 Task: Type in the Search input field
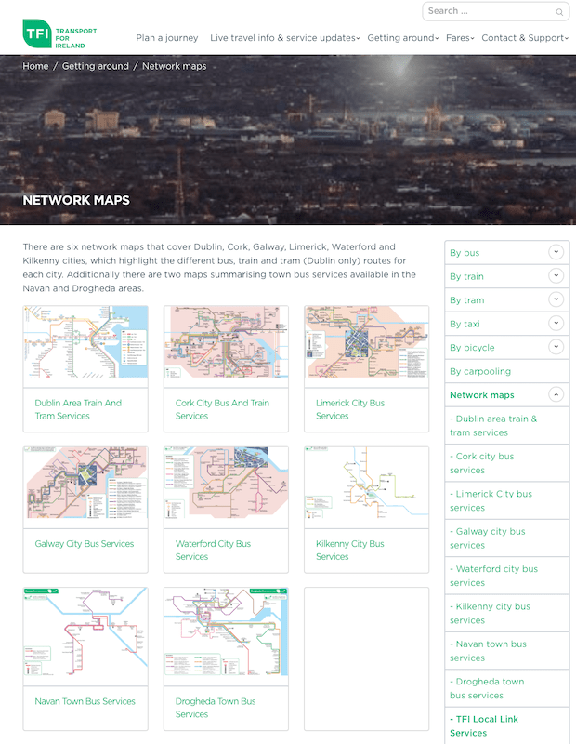(x=488, y=11)
